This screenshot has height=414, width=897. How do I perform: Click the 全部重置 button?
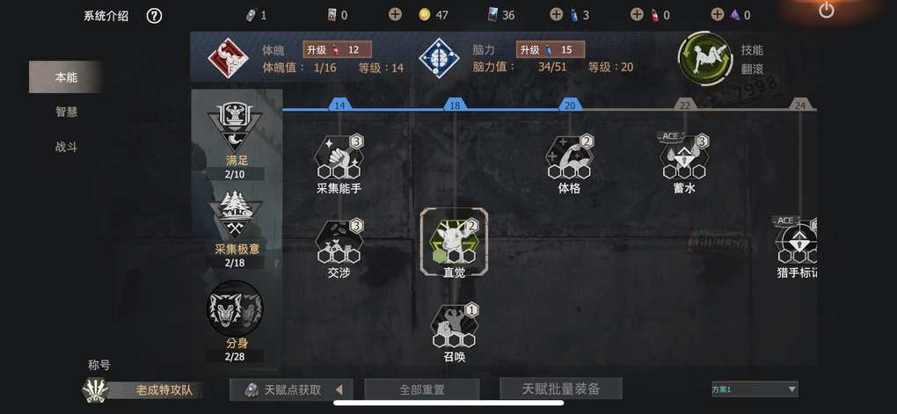click(421, 390)
